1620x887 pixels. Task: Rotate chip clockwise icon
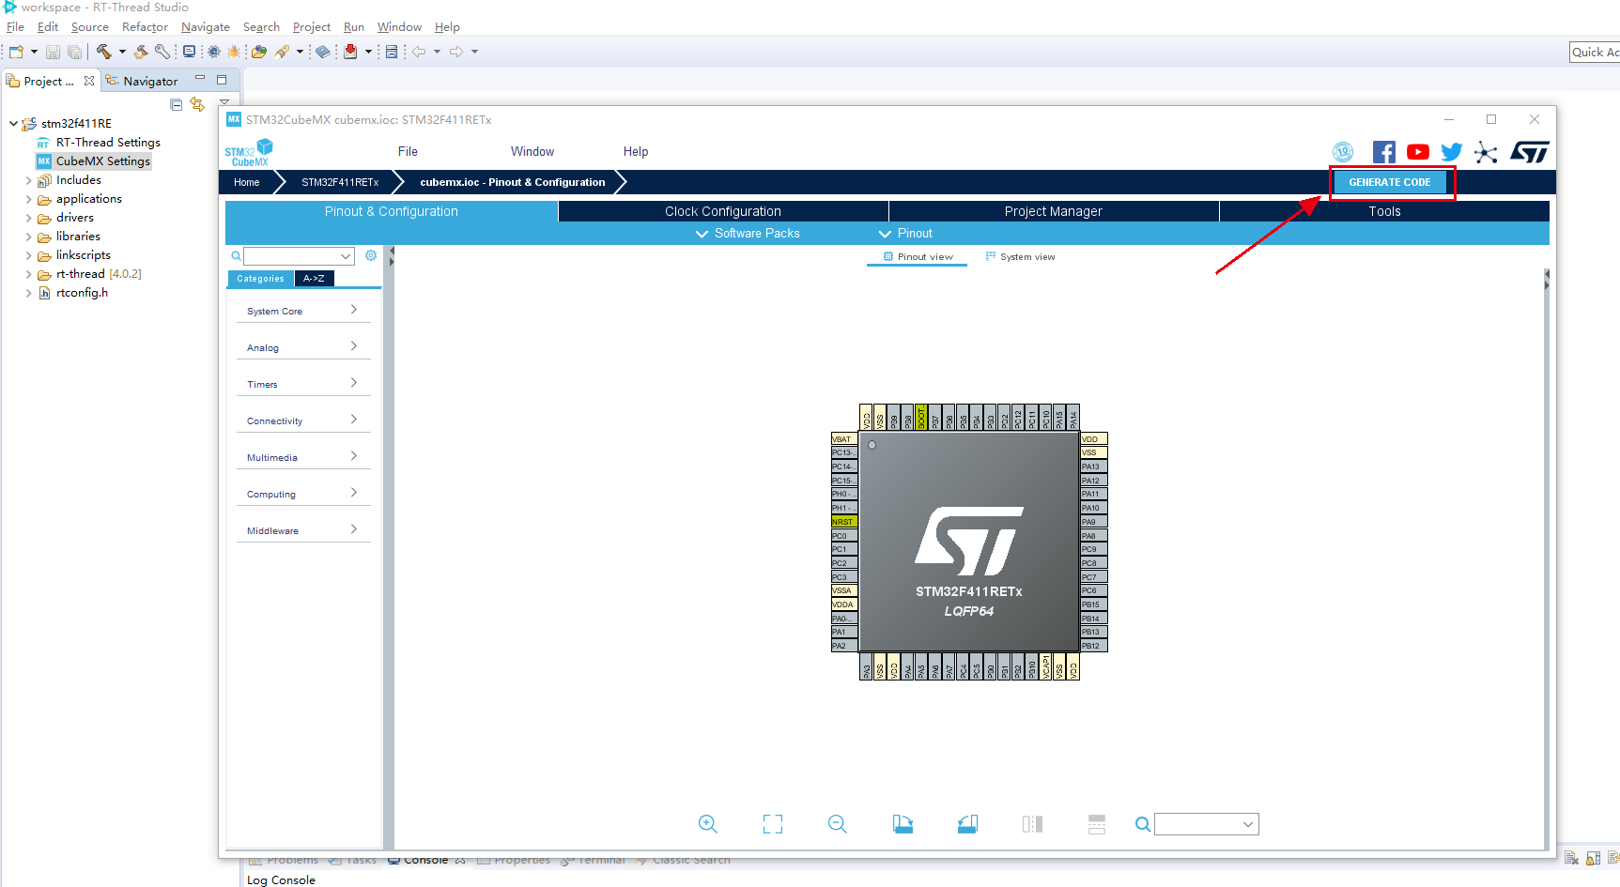click(903, 824)
